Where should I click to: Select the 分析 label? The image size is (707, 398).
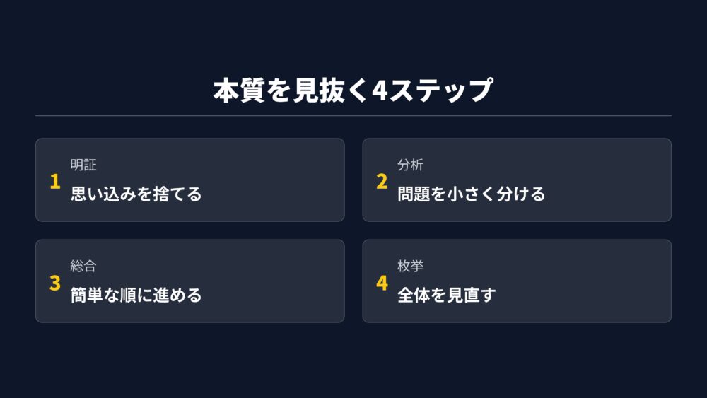[410, 165]
